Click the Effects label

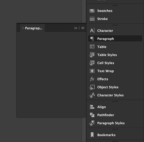click(103, 79)
